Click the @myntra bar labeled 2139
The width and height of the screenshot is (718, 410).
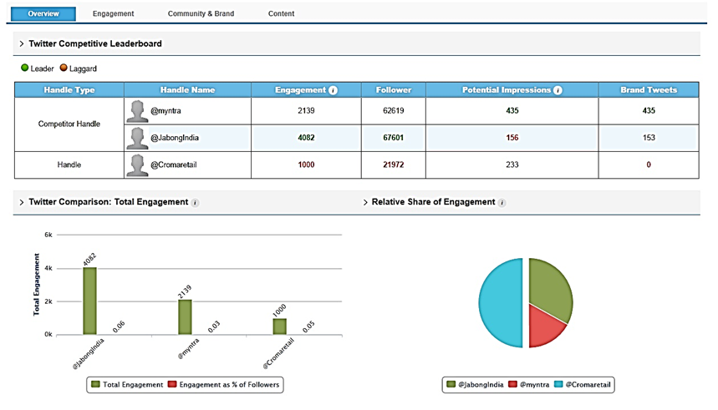click(185, 317)
